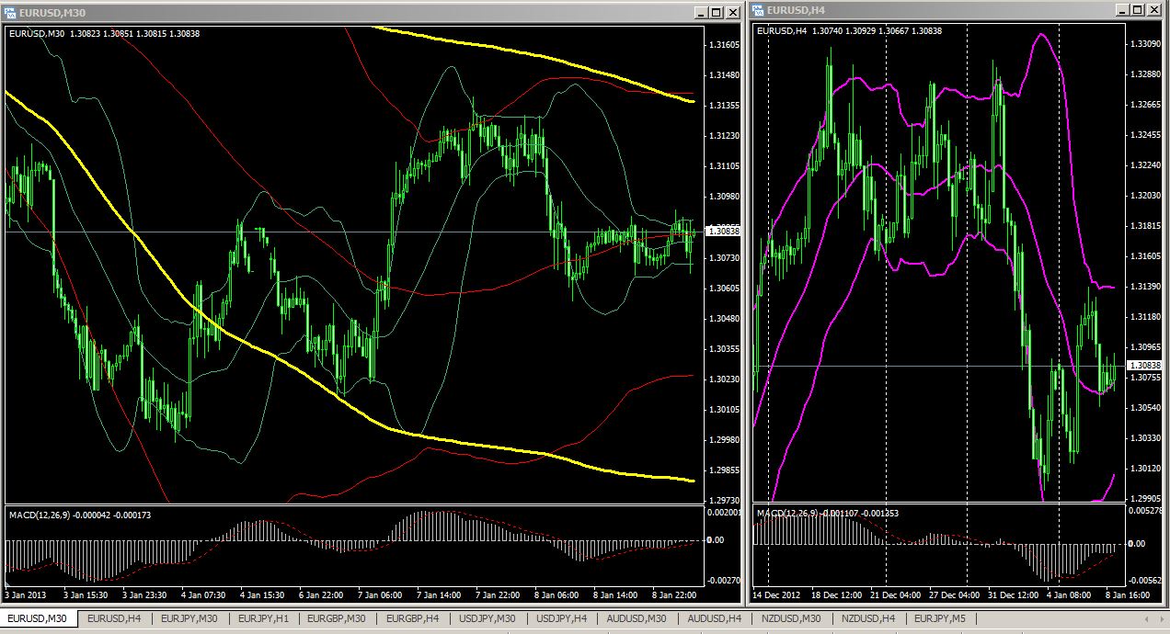Switch to the EURUSD,H4 tab

click(113, 619)
